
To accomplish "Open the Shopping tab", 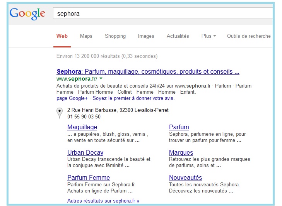I will tap(115, 36).
